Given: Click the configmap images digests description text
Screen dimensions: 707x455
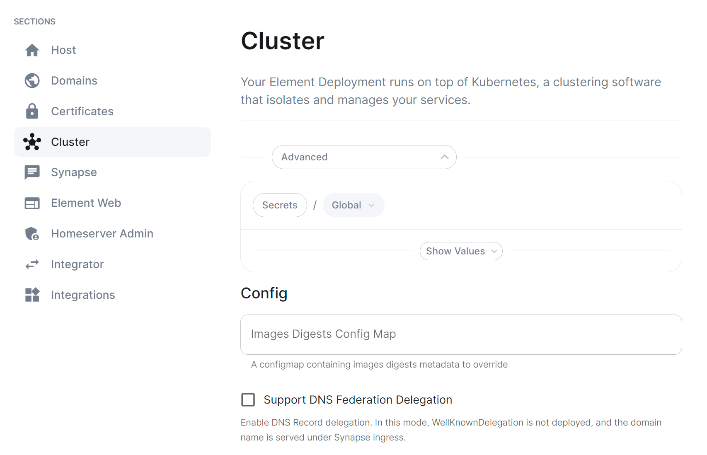Looking at the screenshot, I should coord(379,365).
